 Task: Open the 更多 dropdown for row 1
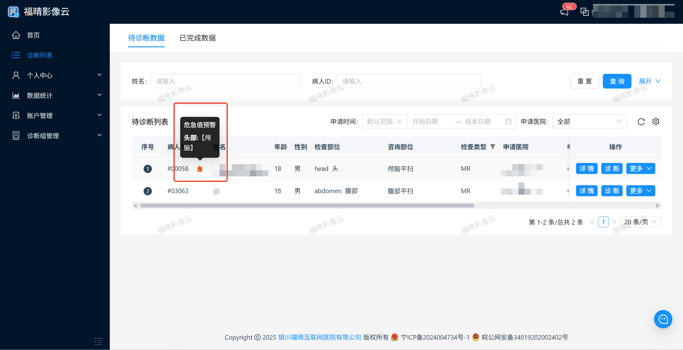tap(640, 168)
